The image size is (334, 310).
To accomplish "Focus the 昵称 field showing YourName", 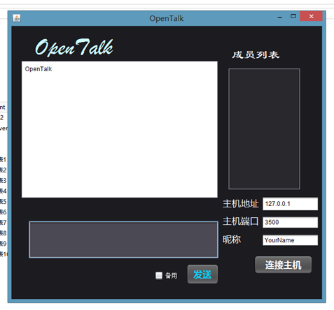I will pos(290,240).
